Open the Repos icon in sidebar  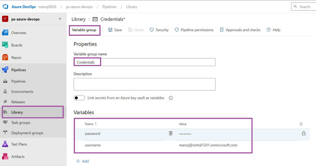(5, 57)
